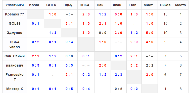The image size is (190, 93).
Task: Open the Kosmos 77 participant row name
Action: point(15,14)
